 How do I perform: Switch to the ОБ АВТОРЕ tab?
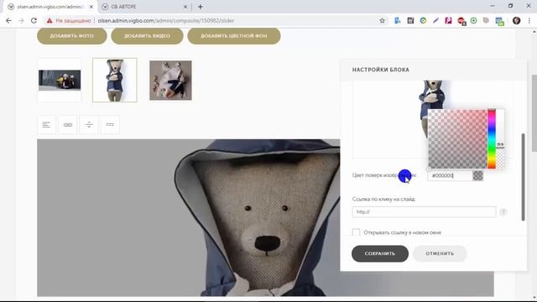[144, 7]
